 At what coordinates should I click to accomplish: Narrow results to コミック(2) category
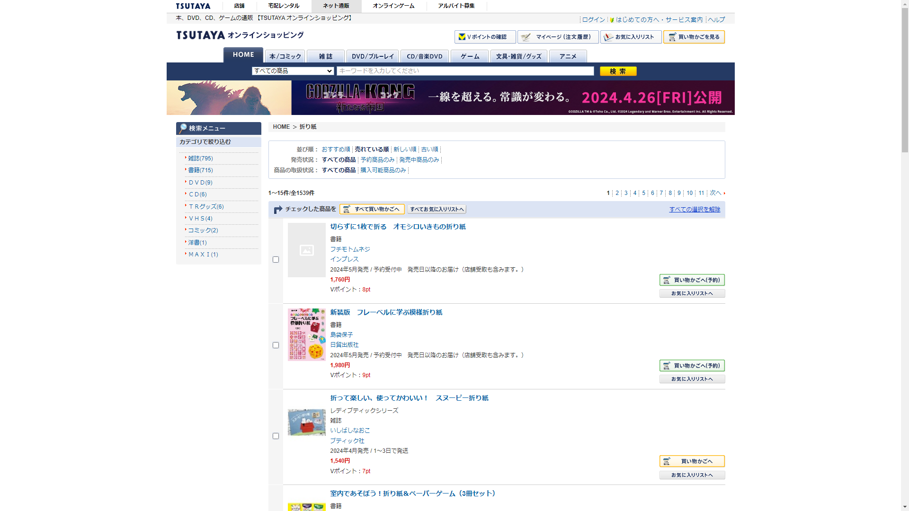click(203, 230)
